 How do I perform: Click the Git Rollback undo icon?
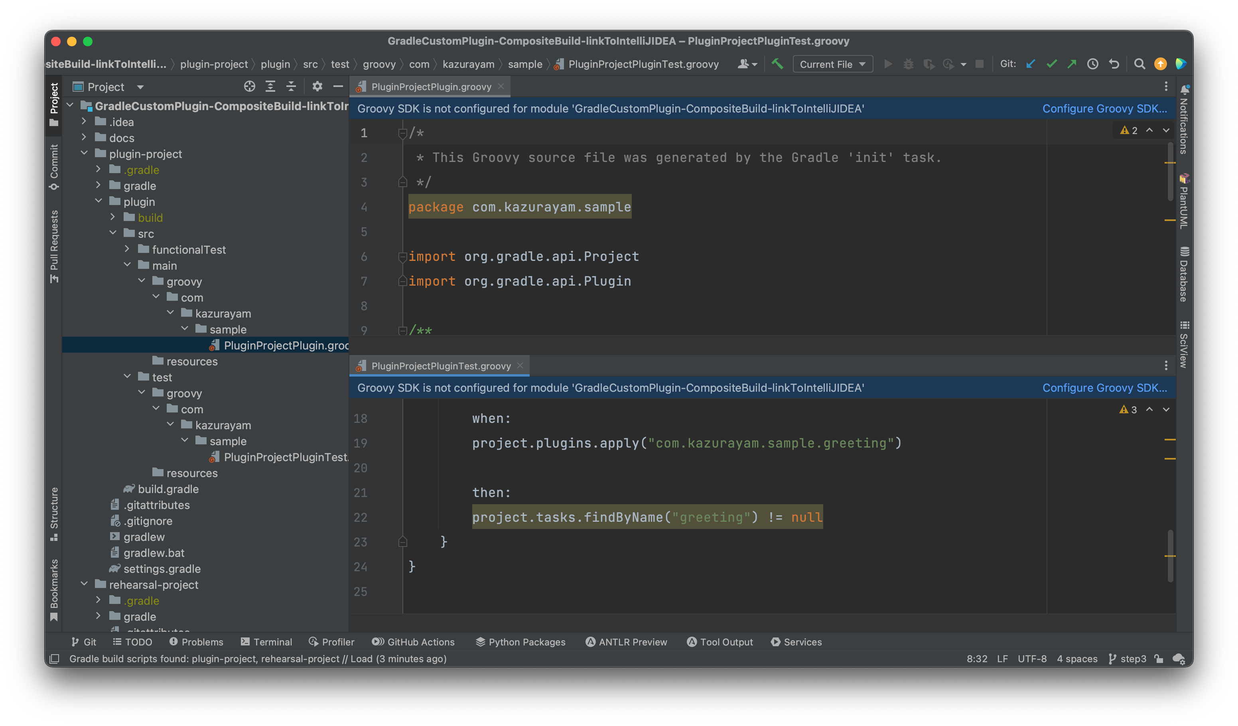1114,64
